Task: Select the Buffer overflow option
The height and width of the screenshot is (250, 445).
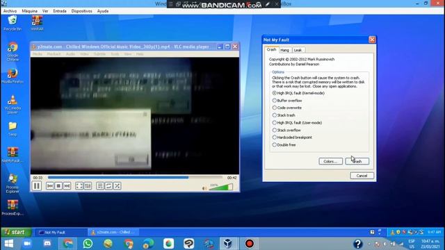Action: [x=287, y=100]
